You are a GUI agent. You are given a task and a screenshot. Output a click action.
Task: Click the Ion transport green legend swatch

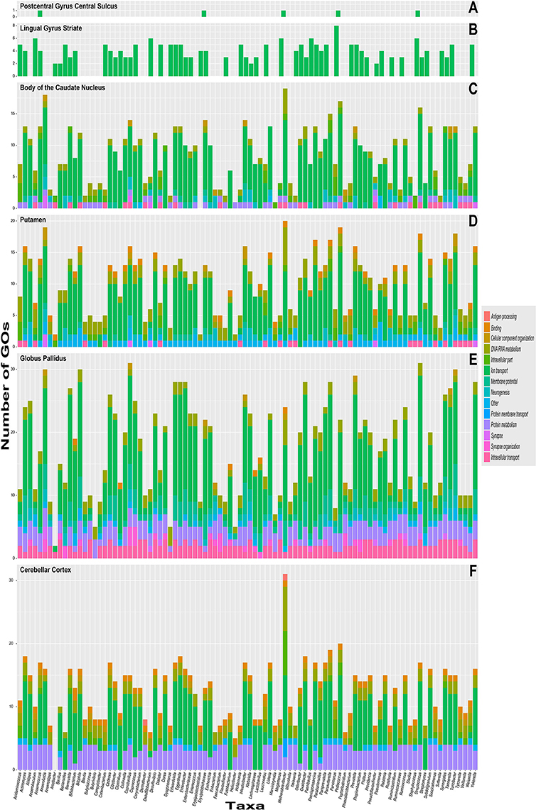[486, 371]
